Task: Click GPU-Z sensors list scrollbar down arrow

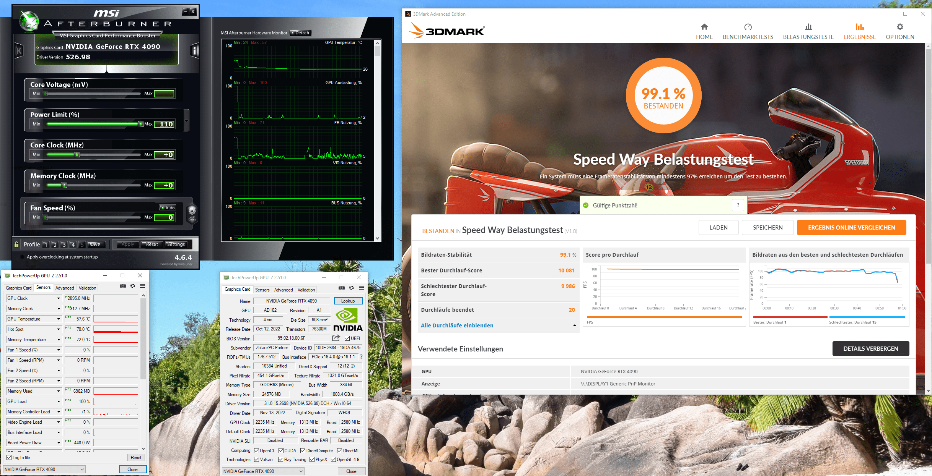Action: [x=143, y=448]
